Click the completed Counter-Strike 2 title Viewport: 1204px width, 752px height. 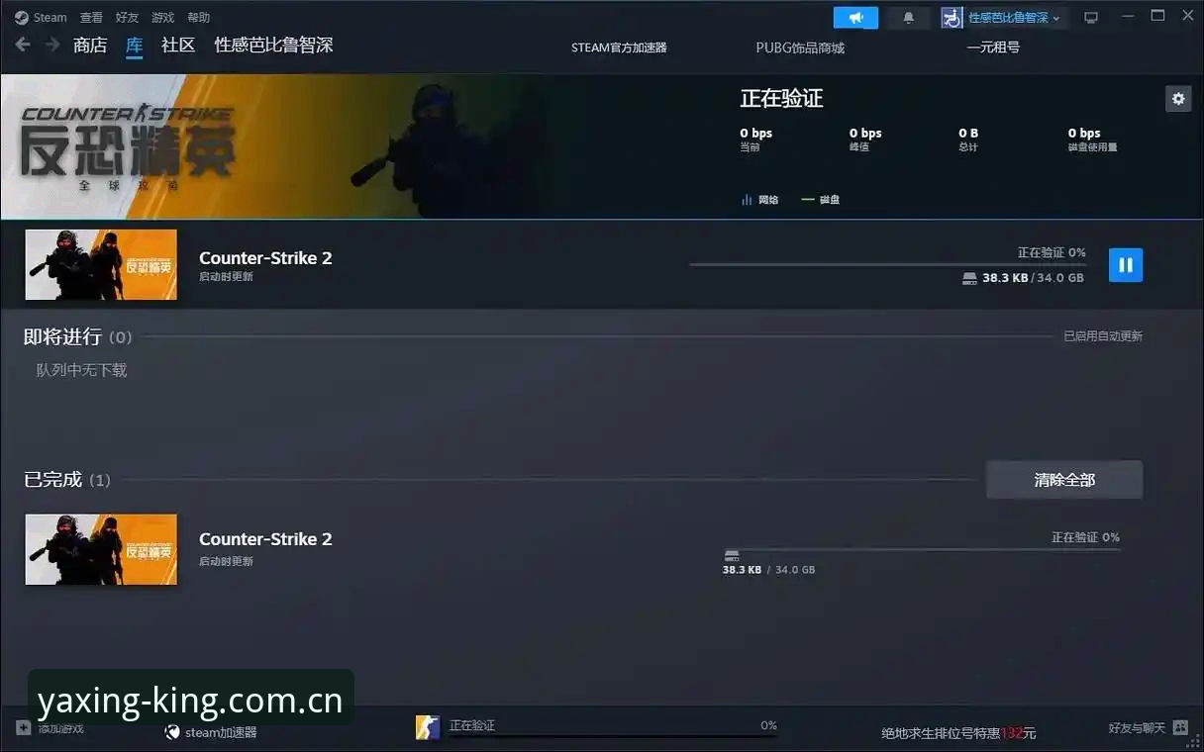tap(265, 539)
